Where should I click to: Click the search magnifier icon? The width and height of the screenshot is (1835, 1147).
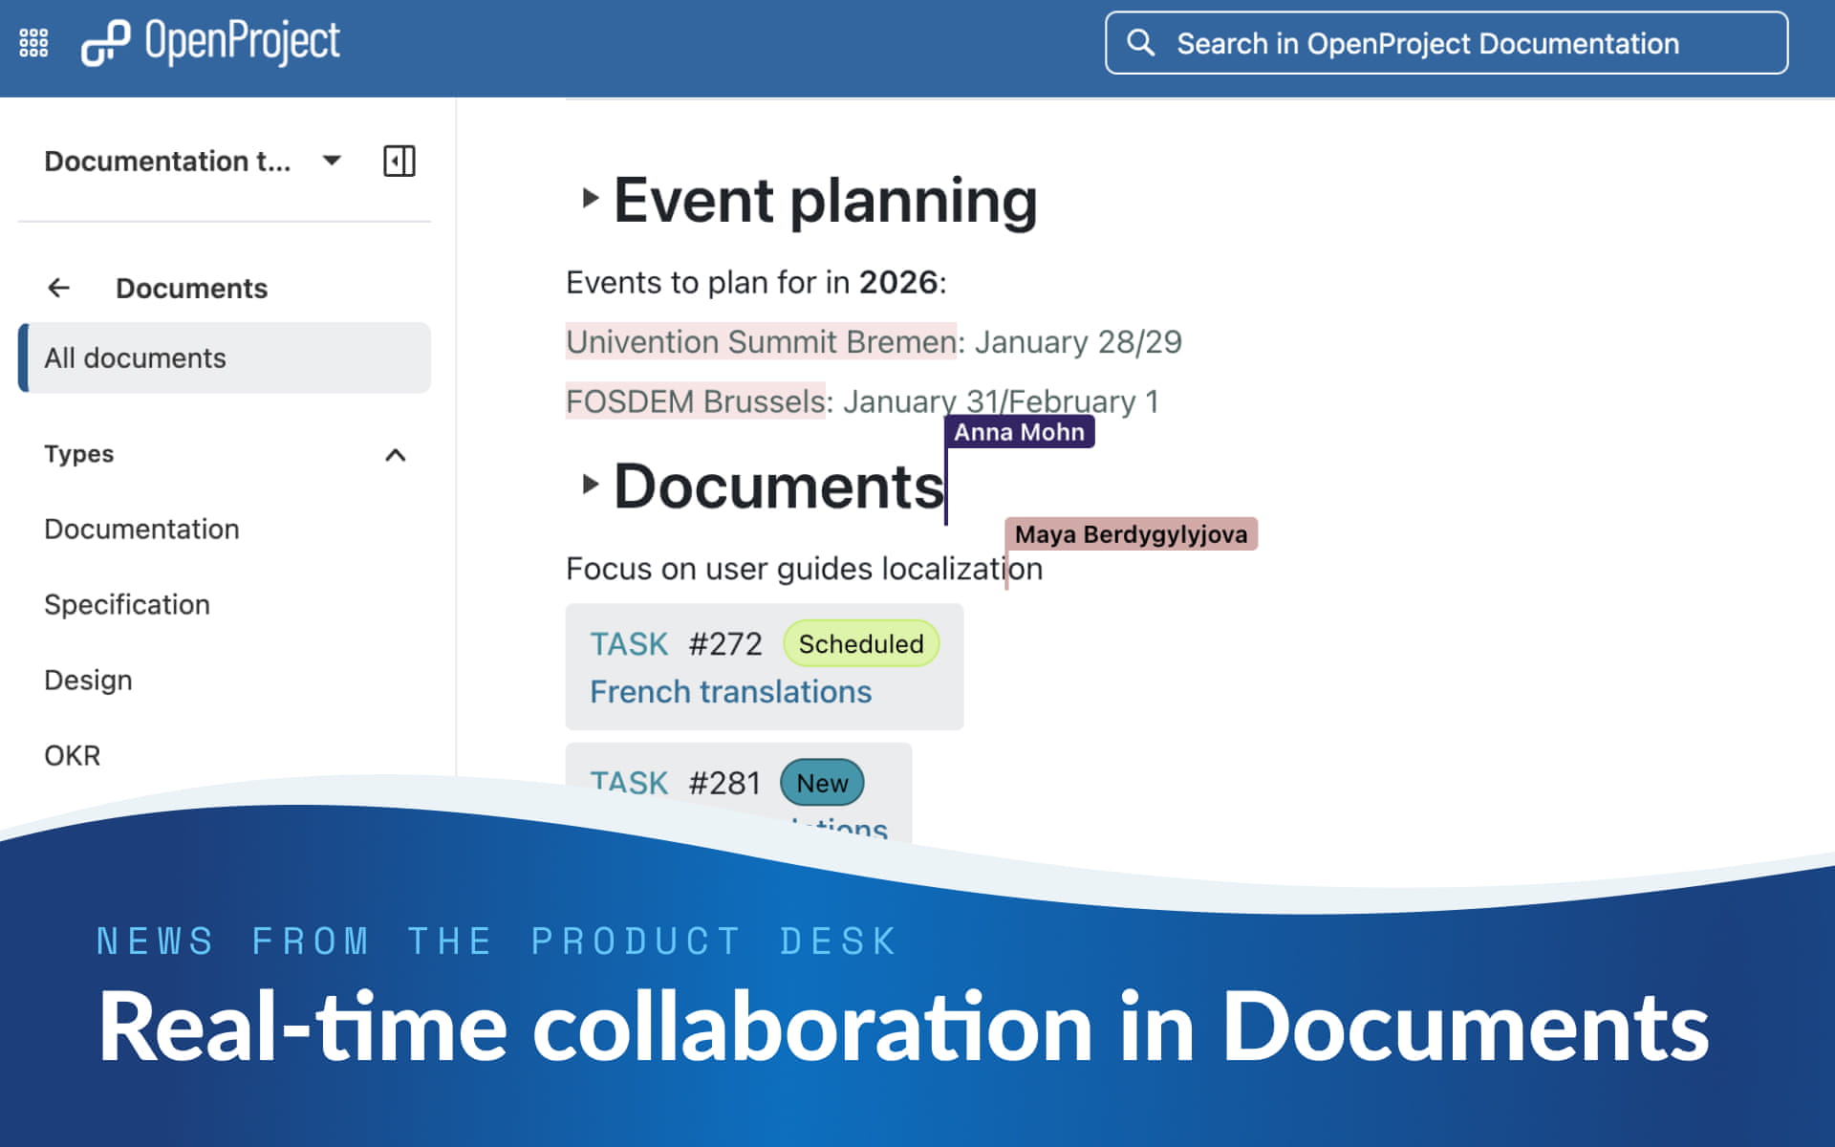click(x=1141, y=43)
